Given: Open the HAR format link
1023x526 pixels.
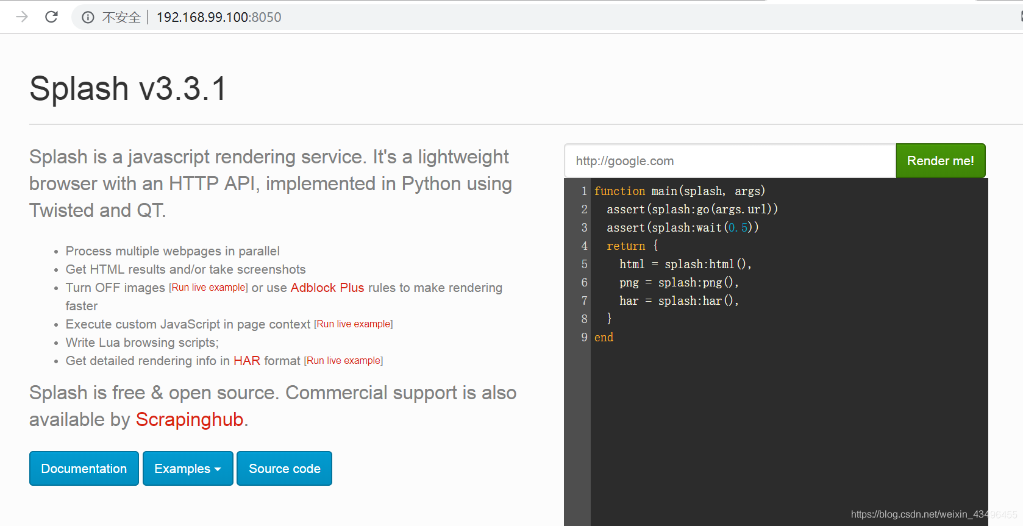Looking at the screenshot, I should [247, 361].
